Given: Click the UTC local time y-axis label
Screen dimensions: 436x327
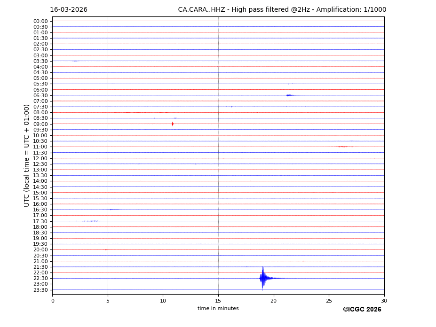Looking at the screenshot, I should tap(27, 156).
